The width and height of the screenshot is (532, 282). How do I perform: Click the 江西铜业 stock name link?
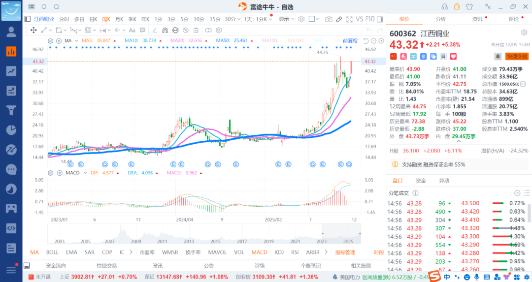[x=44, y=19]
